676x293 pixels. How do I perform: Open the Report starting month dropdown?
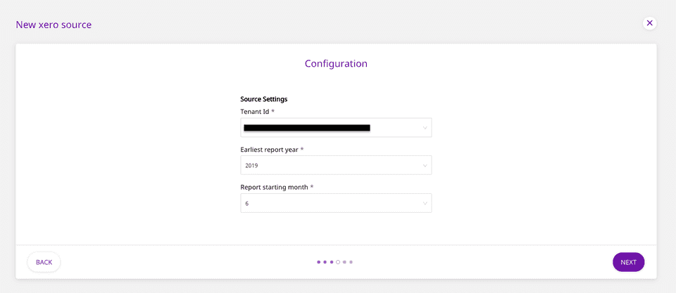(336, 203)
